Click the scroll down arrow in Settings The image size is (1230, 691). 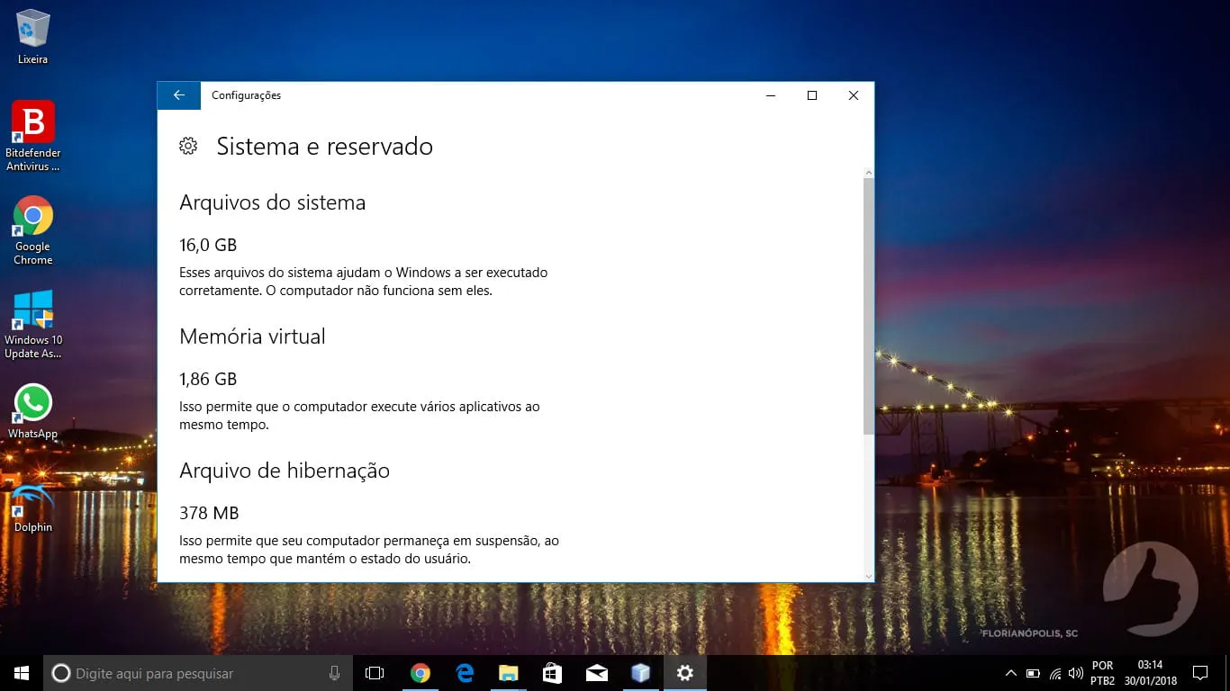coord(869,576)
